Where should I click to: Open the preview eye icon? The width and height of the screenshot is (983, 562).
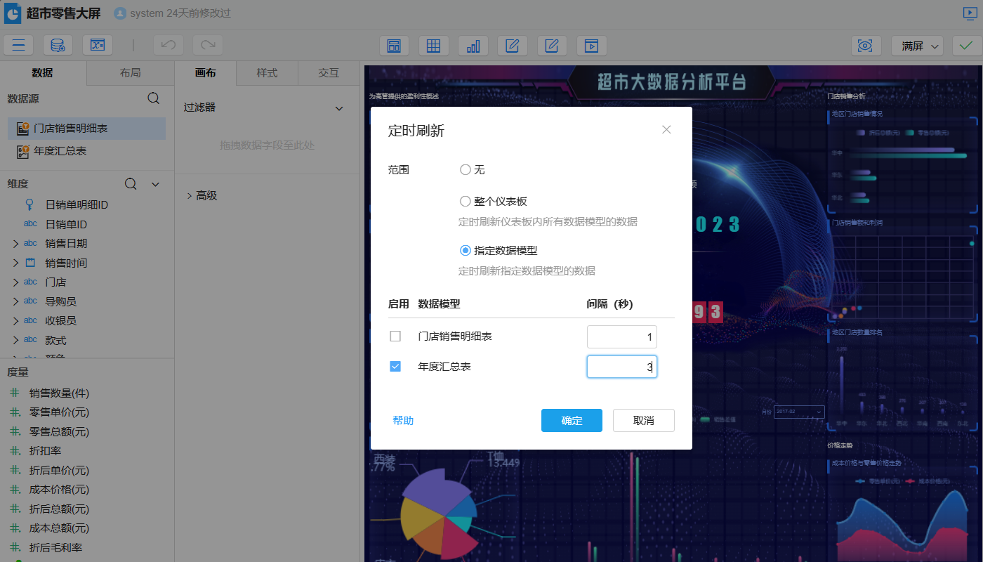(865, 45)
